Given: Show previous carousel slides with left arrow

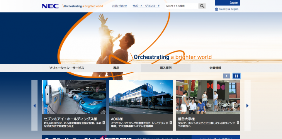Looking at the screenshot, I should [34, 105].
